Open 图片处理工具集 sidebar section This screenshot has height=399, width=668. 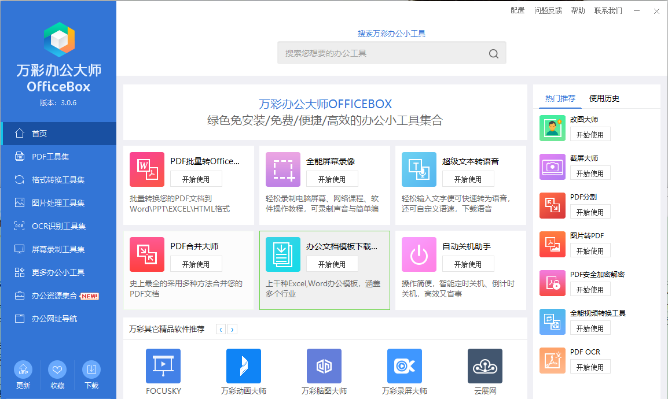point(58,203)
